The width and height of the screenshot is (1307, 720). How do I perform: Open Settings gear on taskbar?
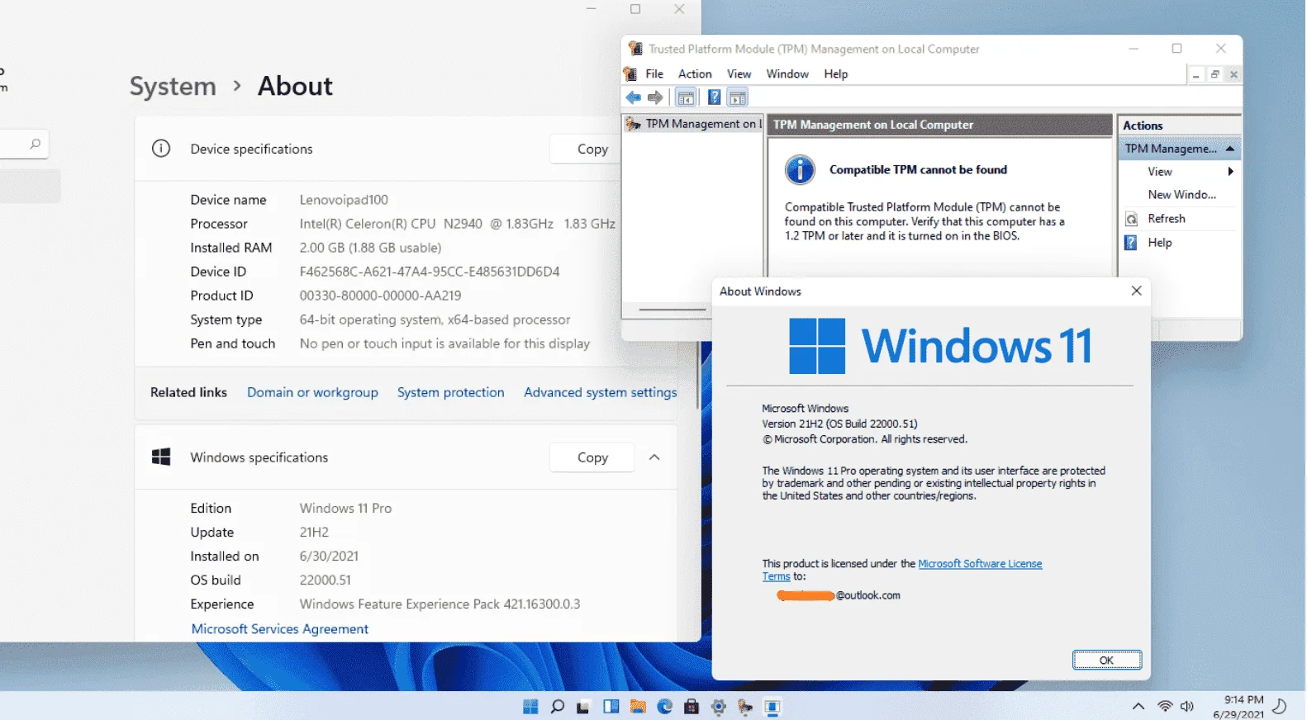(x=719, y=707)
